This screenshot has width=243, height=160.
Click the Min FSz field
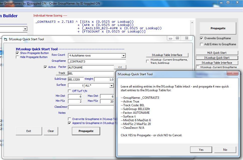75,101
